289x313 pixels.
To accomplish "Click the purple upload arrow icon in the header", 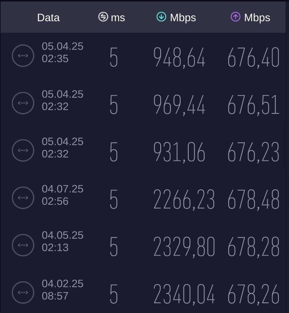I will pos(235,17).
